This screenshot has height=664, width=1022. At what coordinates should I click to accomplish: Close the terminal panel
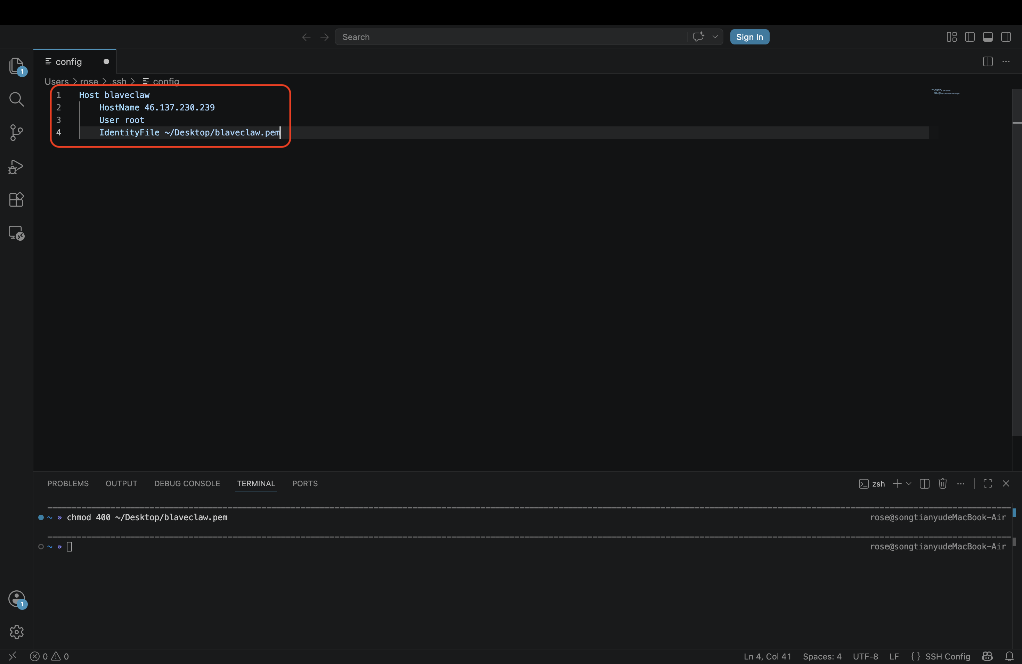(1006, 484)
